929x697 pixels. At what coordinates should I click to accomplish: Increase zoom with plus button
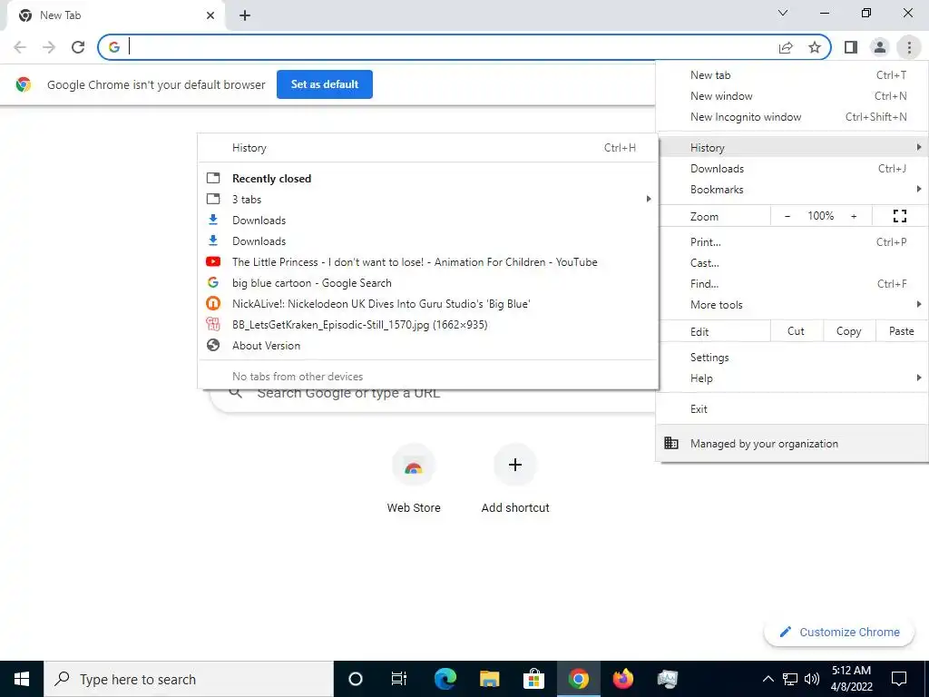[854, 216]
